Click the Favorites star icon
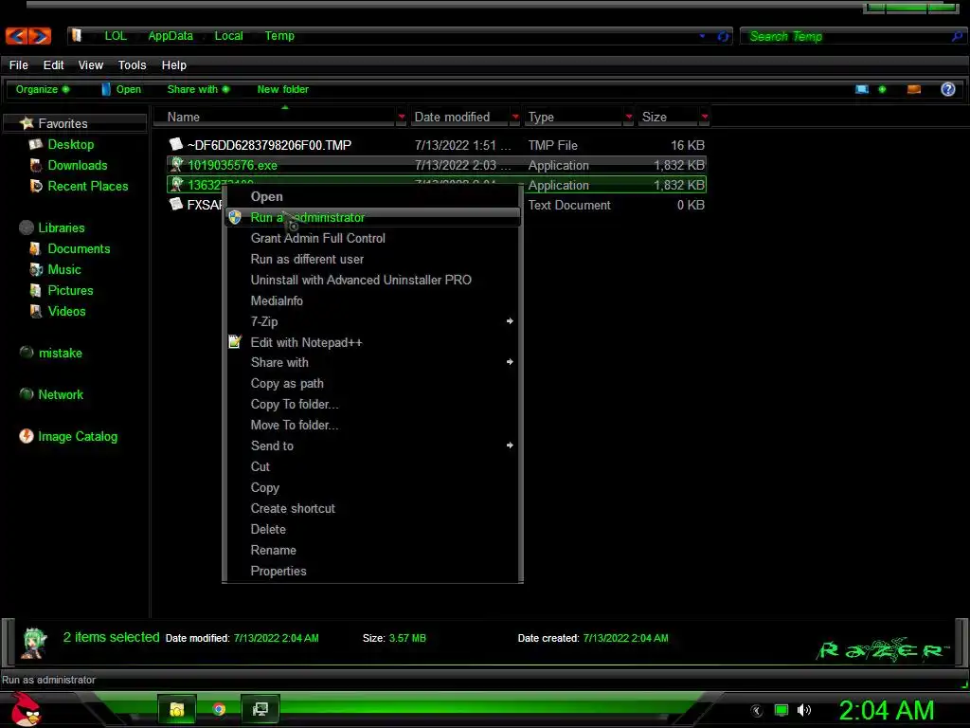This screenshot has height=728, width=970. tap(27, 122)
